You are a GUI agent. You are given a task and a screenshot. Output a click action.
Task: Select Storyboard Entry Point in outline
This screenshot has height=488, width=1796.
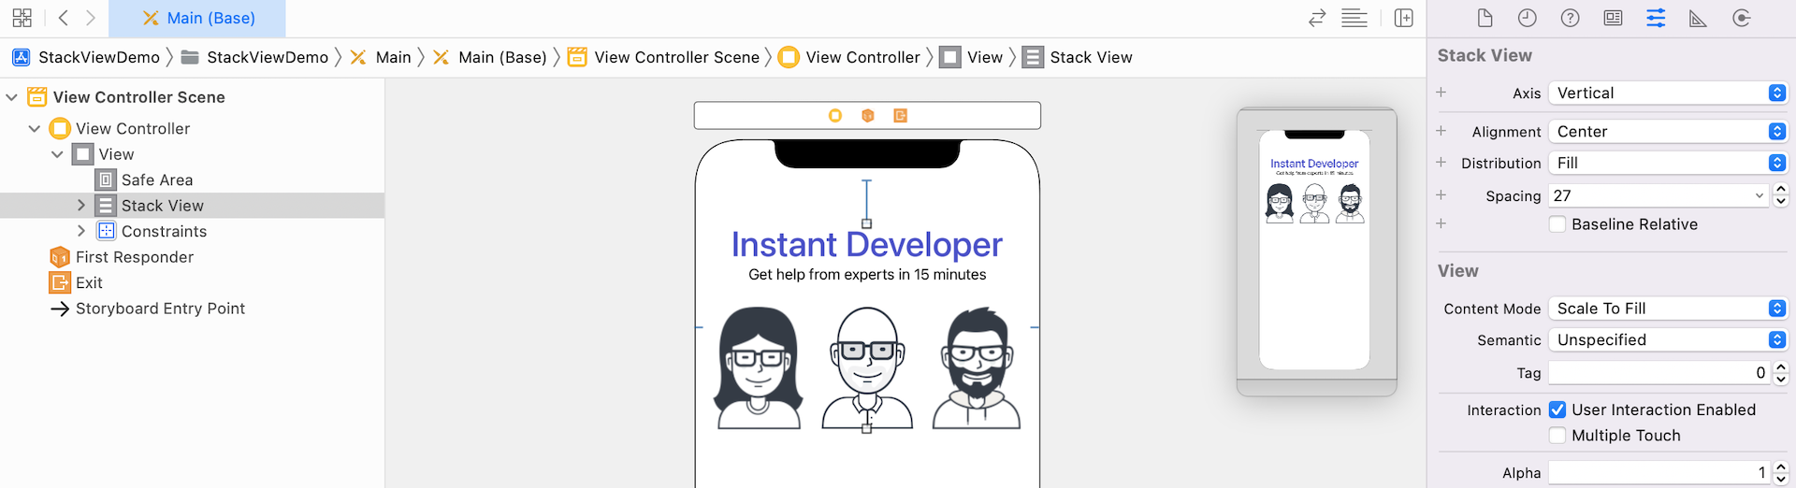160,309
